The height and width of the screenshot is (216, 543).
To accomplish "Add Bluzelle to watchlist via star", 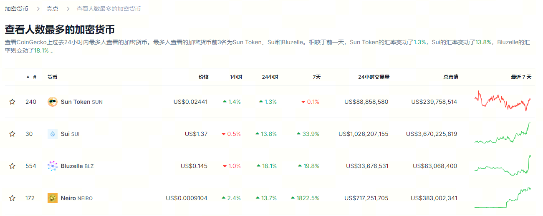I will [13, 166].
